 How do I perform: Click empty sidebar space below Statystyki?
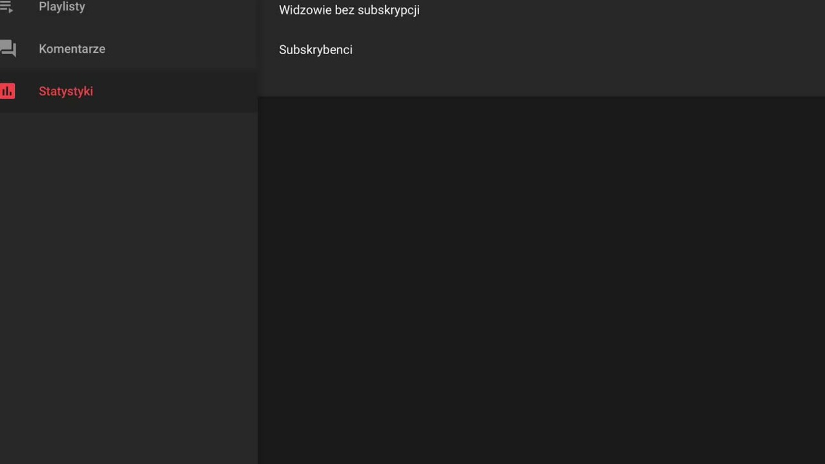click(129, 288)
